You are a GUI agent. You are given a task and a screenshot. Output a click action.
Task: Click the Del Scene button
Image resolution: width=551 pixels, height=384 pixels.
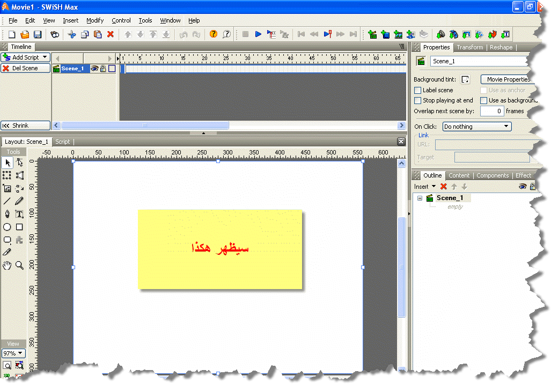tap(25, 69)
